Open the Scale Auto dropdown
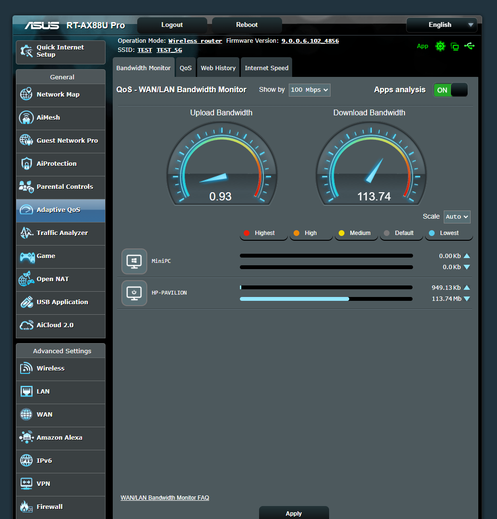Viewport: 497px width, 519px height. pos(457,217)
